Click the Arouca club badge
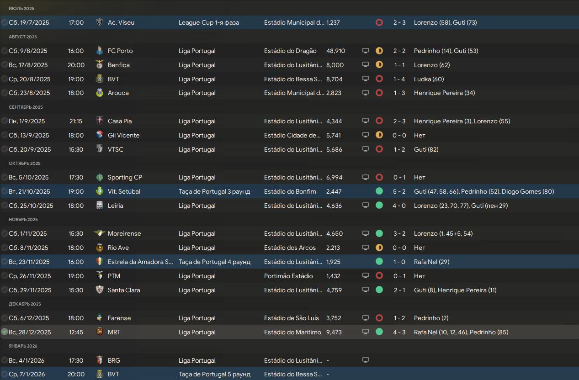The image size is (579, 380). pyautogui.click(x=99, y=93)
